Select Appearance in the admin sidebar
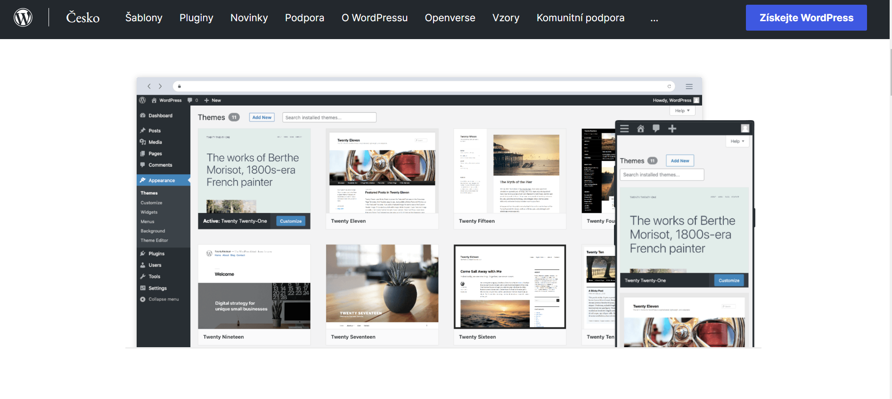 [163, 180]
